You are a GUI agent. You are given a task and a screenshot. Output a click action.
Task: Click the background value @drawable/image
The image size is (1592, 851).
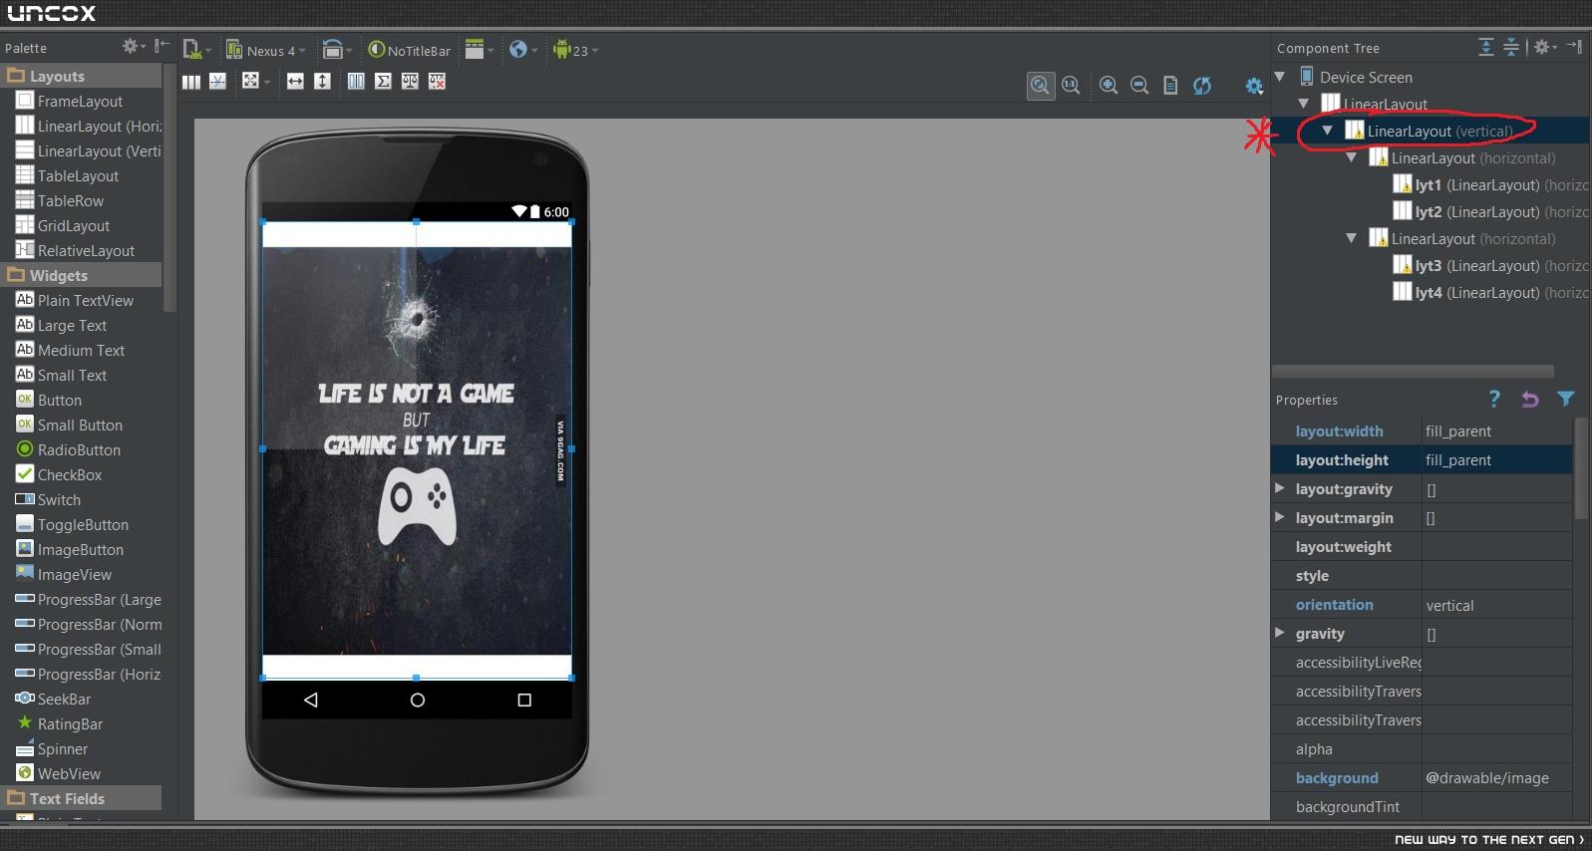click(1497, 777)
